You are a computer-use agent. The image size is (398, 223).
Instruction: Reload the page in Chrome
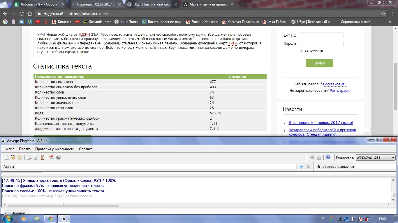(21, 14)
